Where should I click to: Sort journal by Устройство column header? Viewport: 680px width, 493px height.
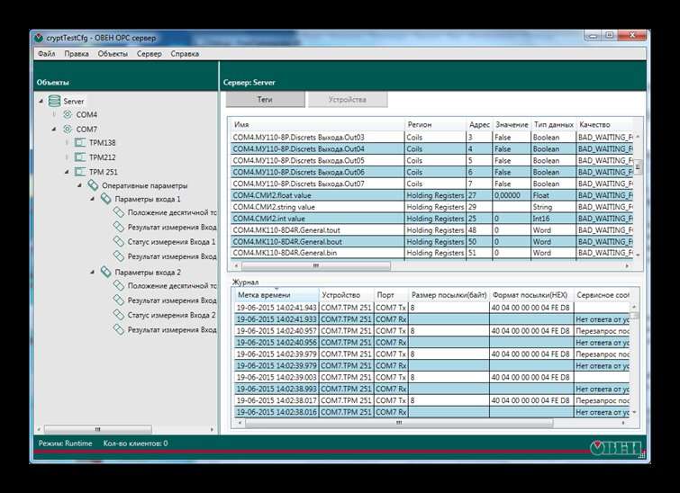point(347,295)
